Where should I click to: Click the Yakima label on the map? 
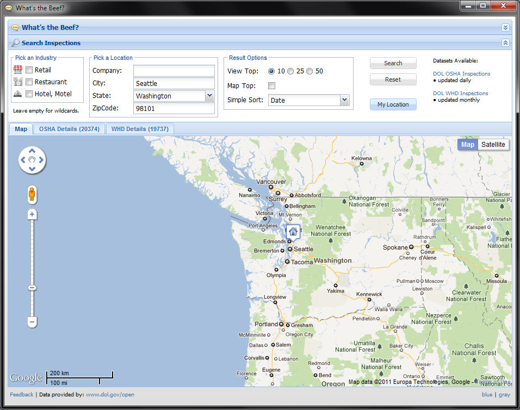coord(335,291)
